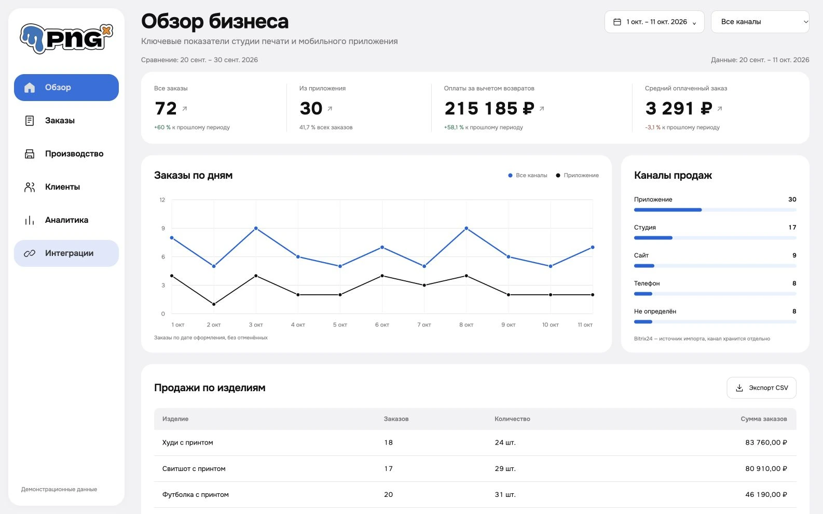
Task: Expand the Все каналы channel filter
Action: 760,22
